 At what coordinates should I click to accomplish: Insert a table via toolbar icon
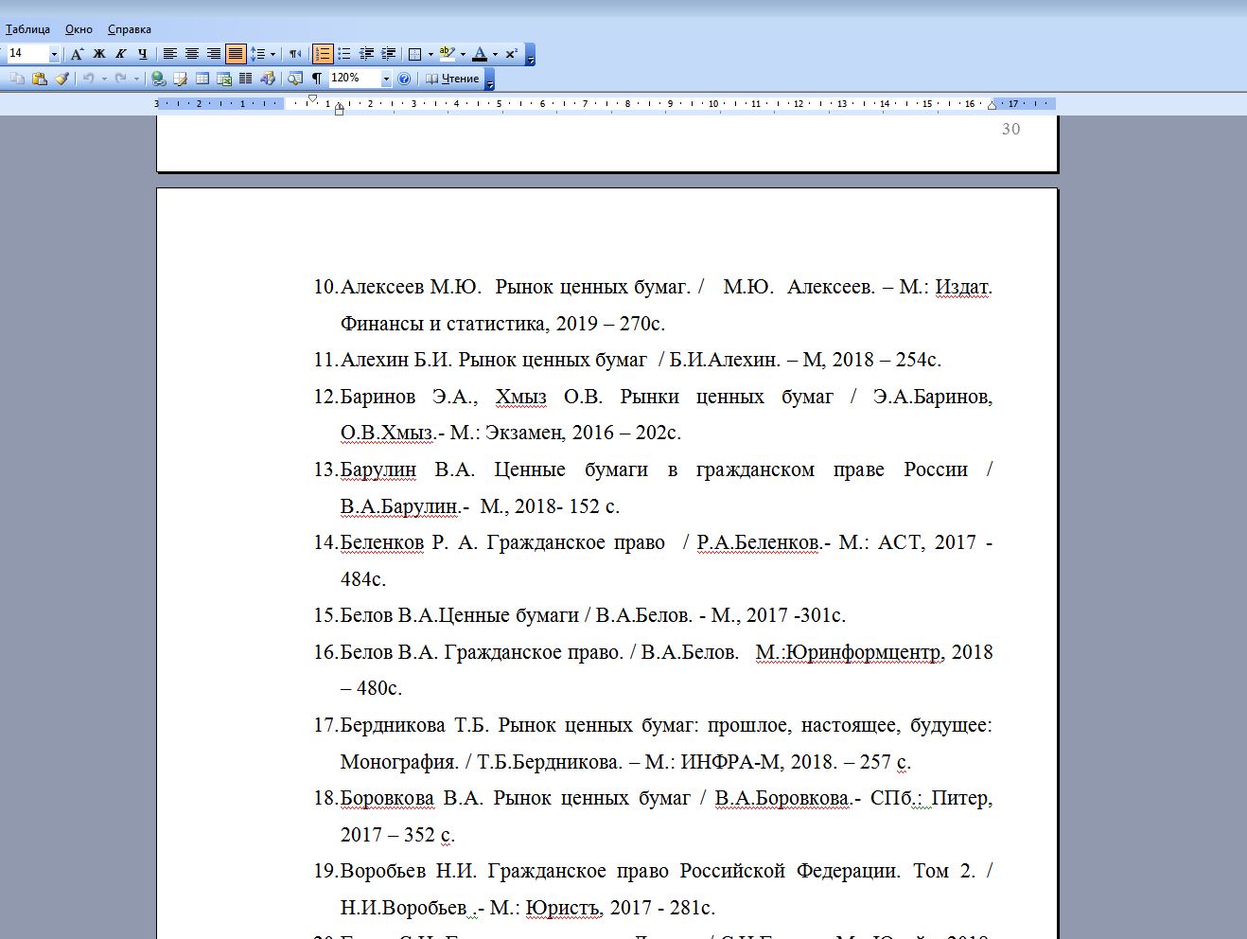[x=202, y=79]
